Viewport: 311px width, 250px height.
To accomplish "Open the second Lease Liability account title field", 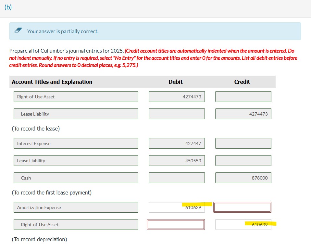I will 76,161.
